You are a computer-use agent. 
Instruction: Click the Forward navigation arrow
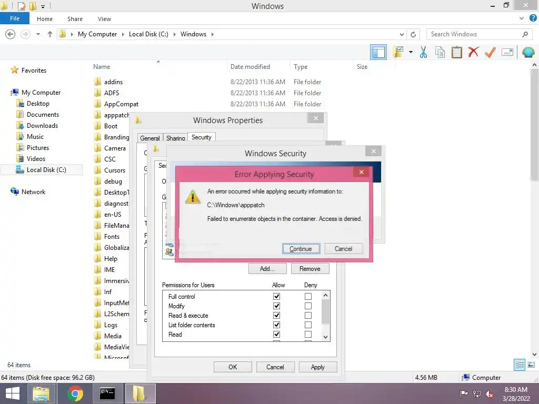click(x=25, y=34)
